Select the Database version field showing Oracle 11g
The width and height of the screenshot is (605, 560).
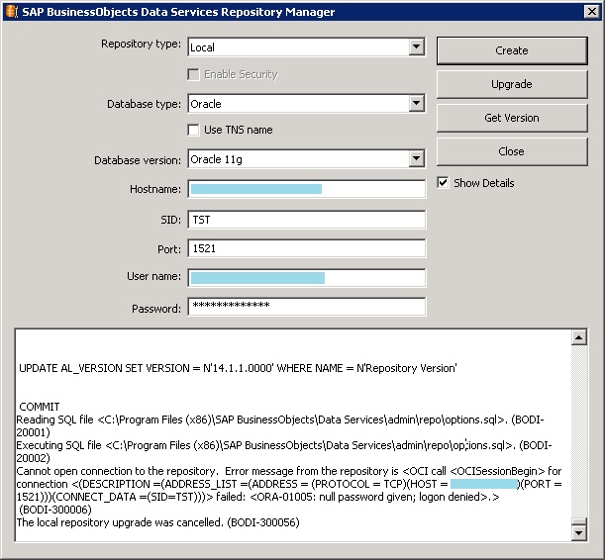click(307, 158)
